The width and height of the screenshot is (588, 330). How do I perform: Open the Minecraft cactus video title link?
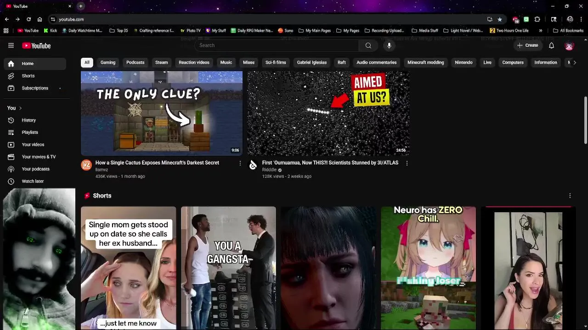tap(157, 163)
